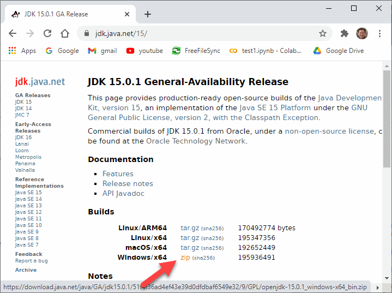Reload the page with the refresh icon
The width and height of the screenshot is (392, 293).
pyautogui.click(x=47, y=33)
